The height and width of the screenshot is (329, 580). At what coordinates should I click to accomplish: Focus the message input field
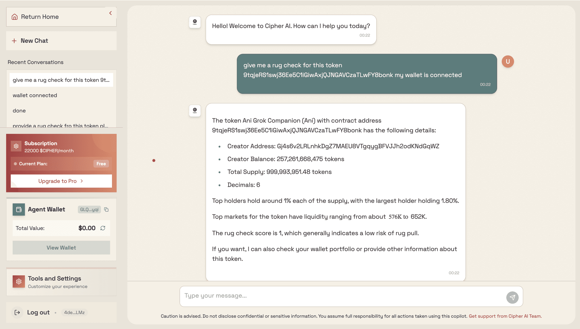343,296
